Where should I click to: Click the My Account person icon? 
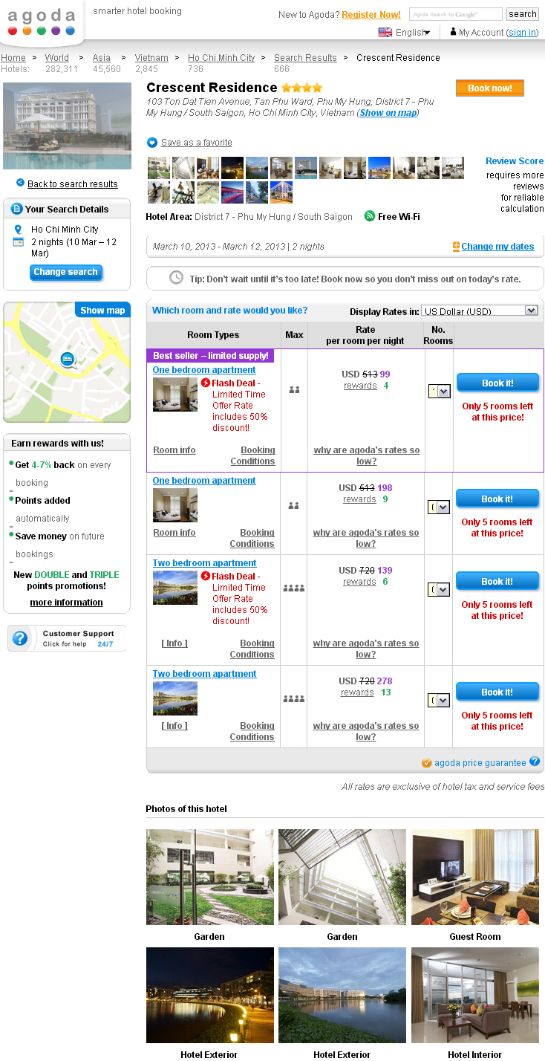[453, 32]
